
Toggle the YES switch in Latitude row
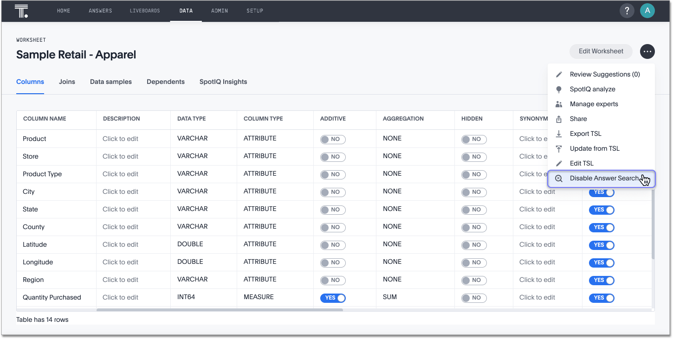tap(602, 245)
